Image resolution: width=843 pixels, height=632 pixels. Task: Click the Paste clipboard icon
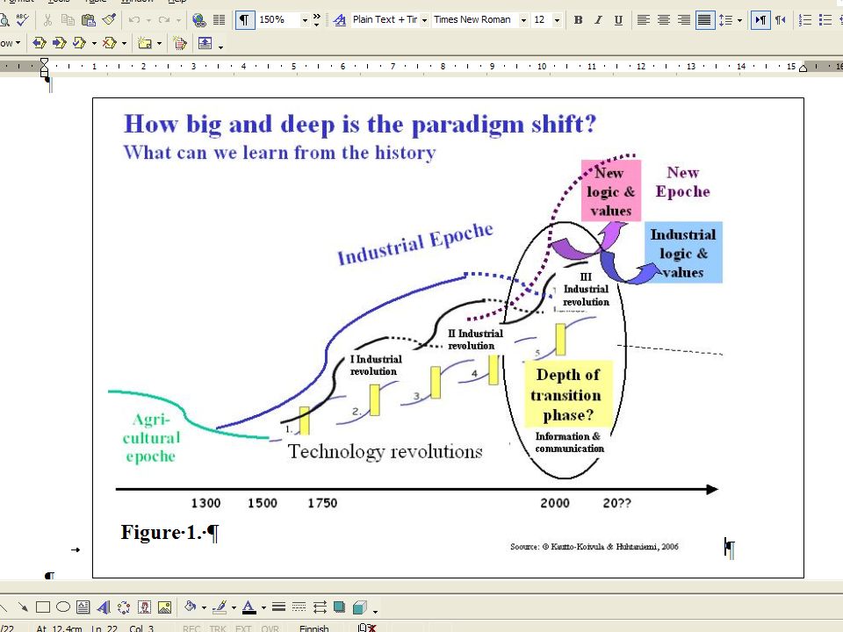point(88,20)
